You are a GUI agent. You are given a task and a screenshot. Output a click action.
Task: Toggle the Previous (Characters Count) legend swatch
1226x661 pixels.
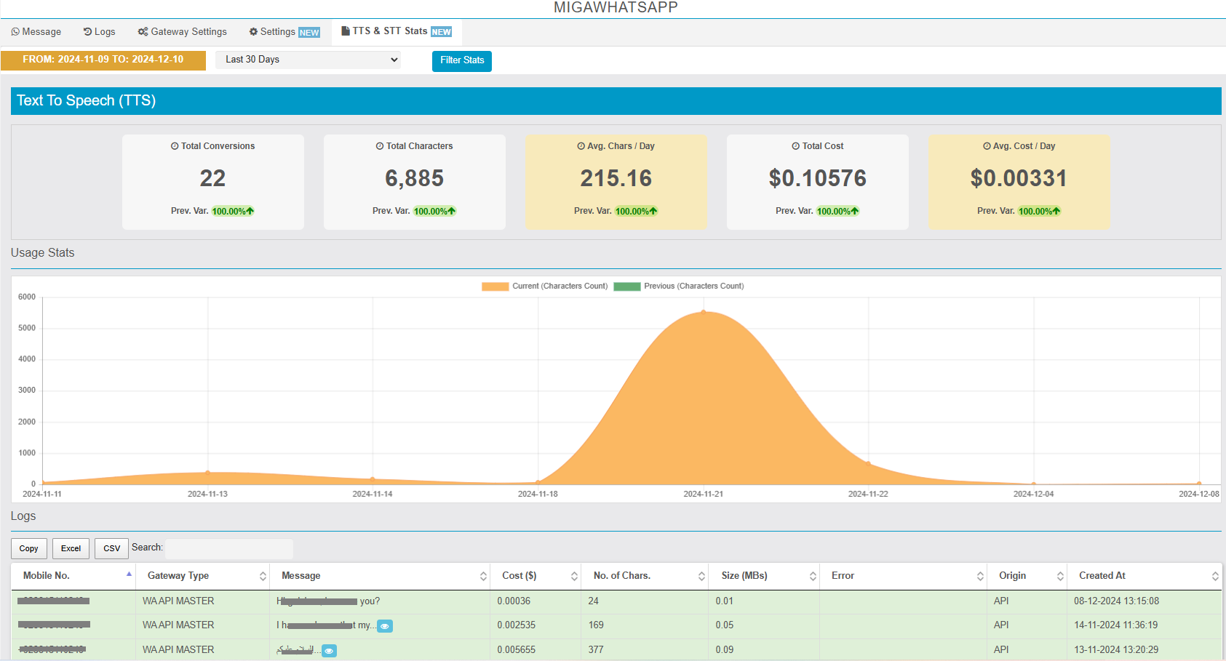tap(626, 287)
